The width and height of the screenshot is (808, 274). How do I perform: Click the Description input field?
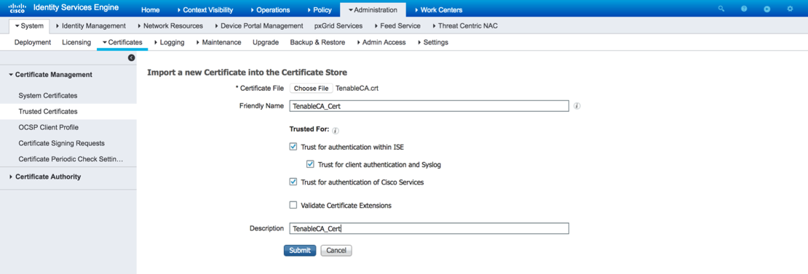pos(429,228)
